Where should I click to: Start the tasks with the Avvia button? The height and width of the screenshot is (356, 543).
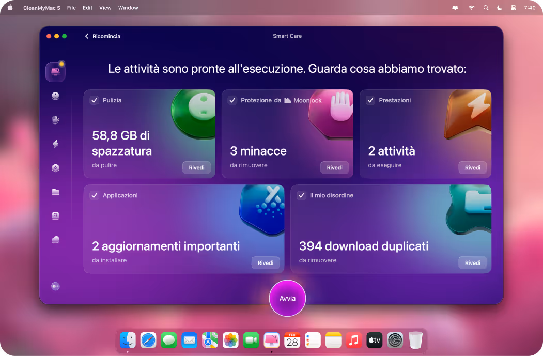(287, 298)
